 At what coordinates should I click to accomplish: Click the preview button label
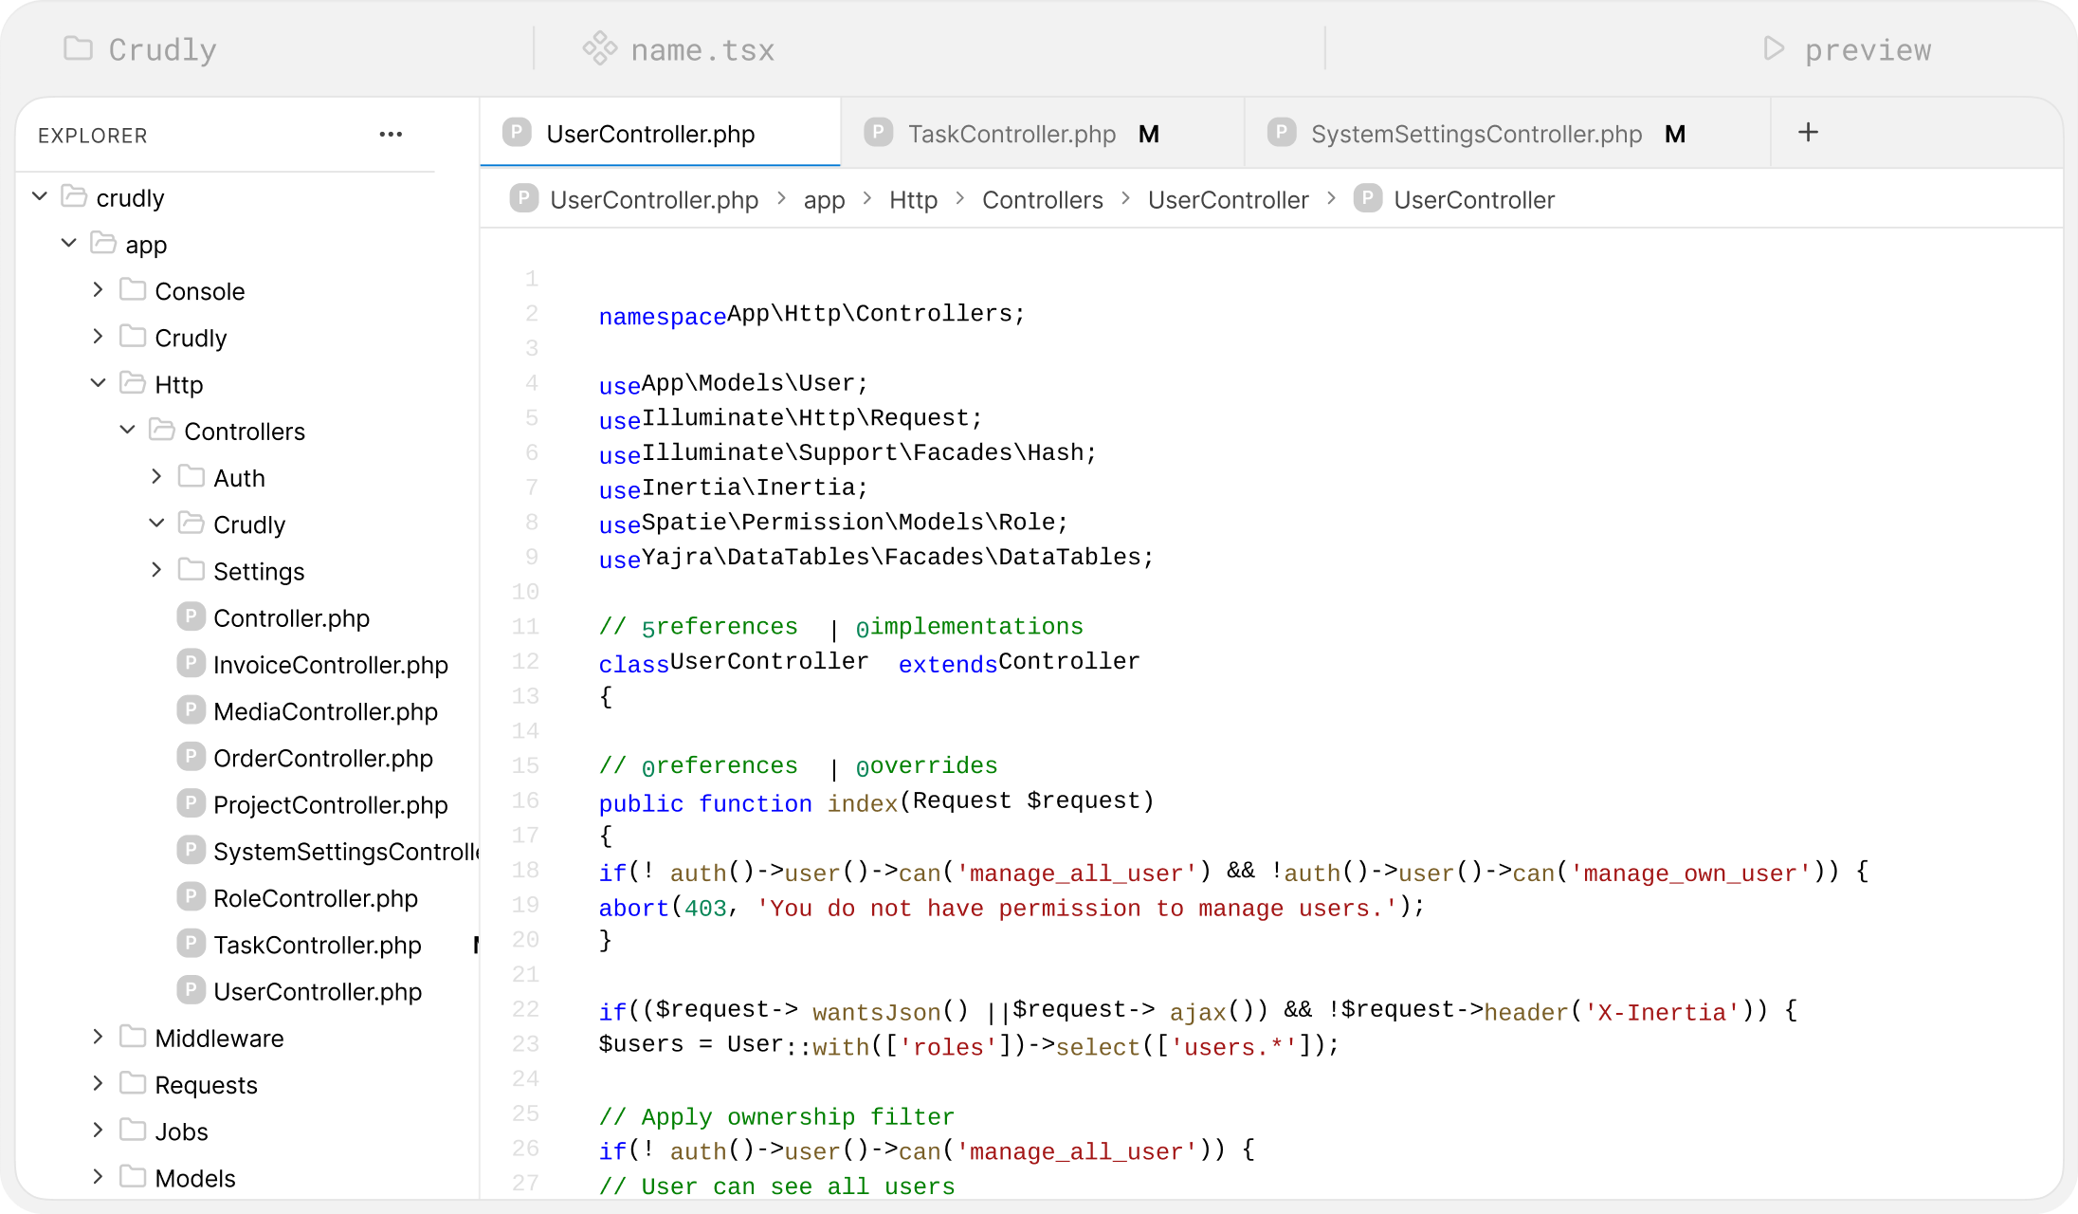coord(1867,50)
